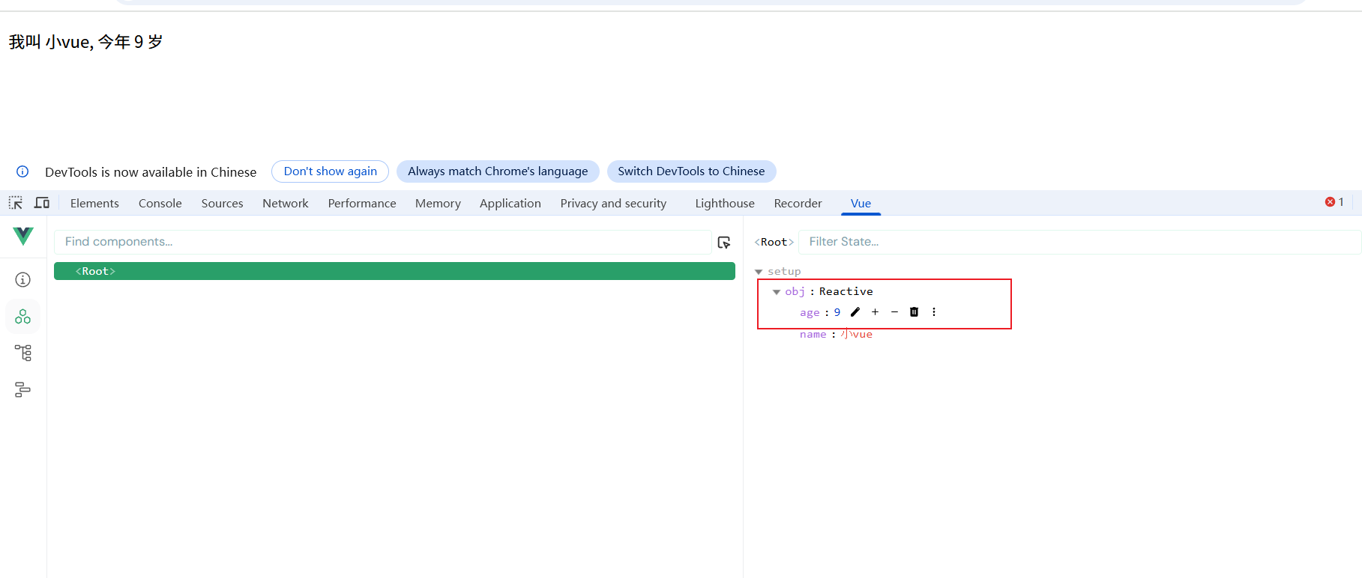Switch to the Recorder tab
The width and height of the screenshot is (1362, 578).
(798, 203)
